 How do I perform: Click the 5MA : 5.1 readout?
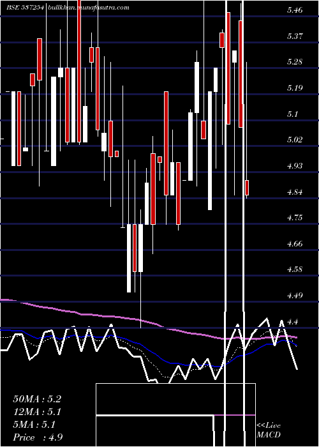[x=34, y=425]
